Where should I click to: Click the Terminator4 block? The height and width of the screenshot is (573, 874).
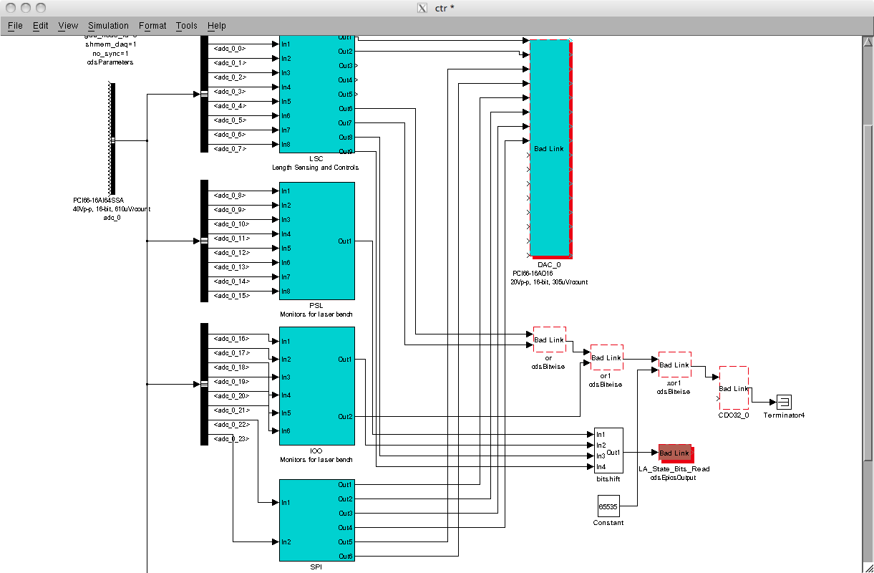[x=784, y=402]
